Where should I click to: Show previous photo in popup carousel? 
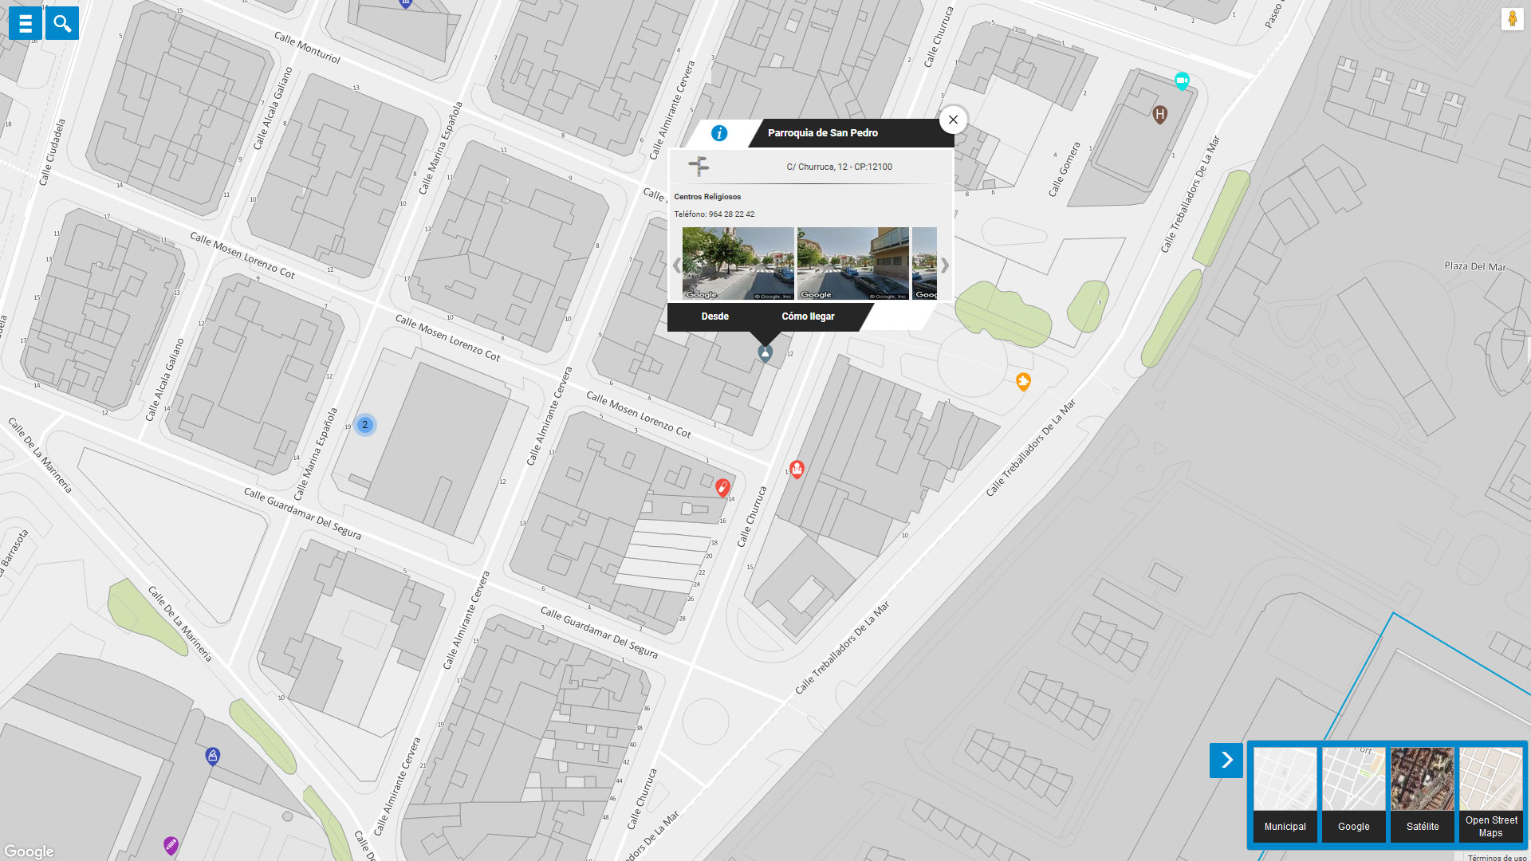tap(677, 265)
